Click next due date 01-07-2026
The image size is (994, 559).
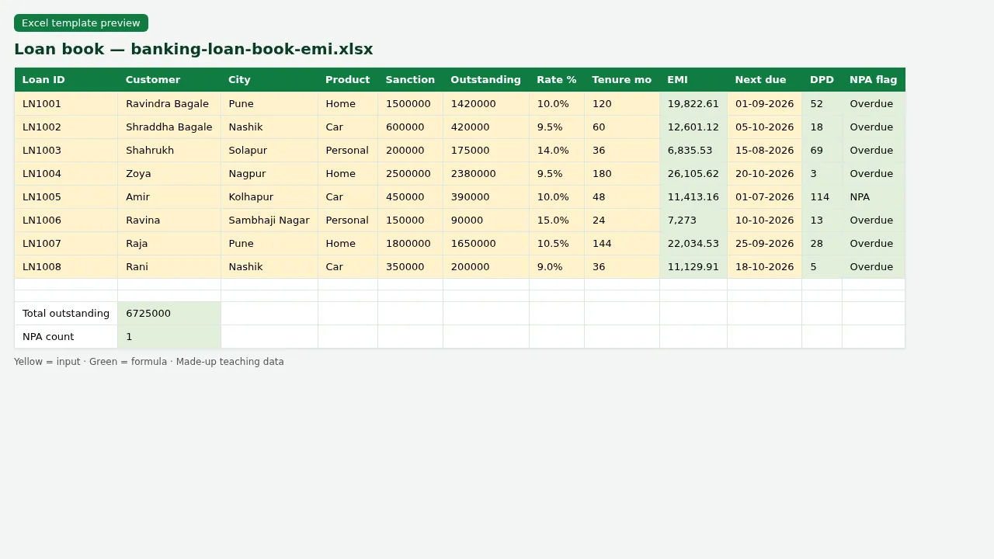[765, 197]
